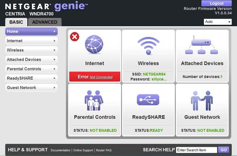Open the Auto language dropdown
This screenshot has height=156, width=237.
coord(218,22)
